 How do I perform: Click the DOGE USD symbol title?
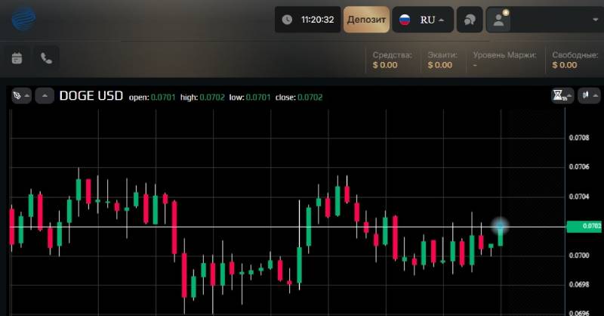[x=91, y=96]
